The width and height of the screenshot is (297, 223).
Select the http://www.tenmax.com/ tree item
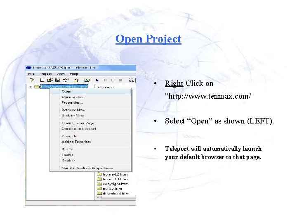pyautogui.click(x=64, y=86)
